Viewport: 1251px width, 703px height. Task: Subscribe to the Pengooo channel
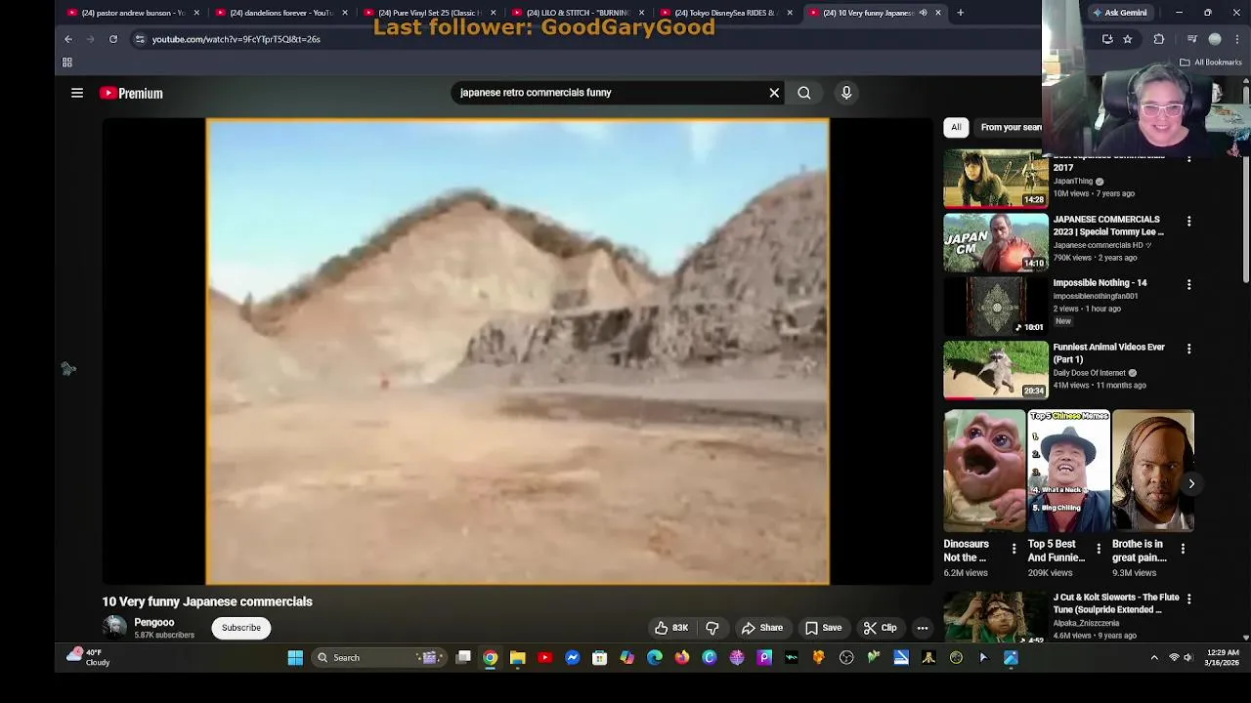pos(240,628)
